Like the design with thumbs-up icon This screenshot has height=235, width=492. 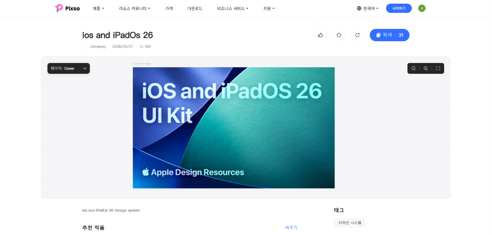[x=320, y=35]
